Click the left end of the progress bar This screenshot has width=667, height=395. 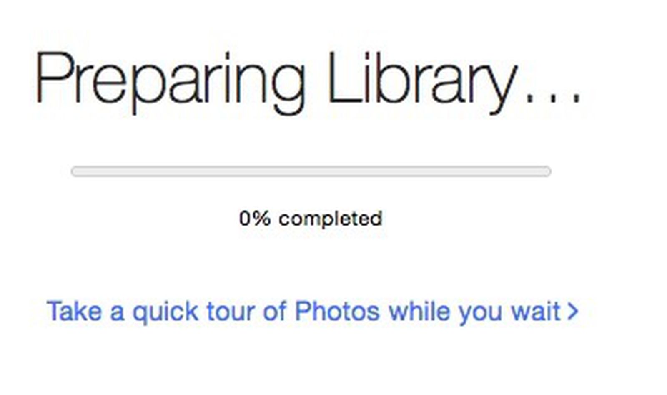click(x=75, y=171)
